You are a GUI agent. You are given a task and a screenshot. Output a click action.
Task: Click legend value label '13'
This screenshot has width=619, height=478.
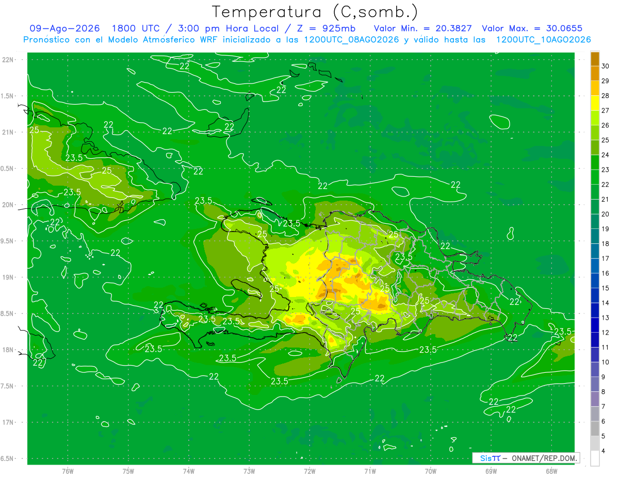coord(605,318)
